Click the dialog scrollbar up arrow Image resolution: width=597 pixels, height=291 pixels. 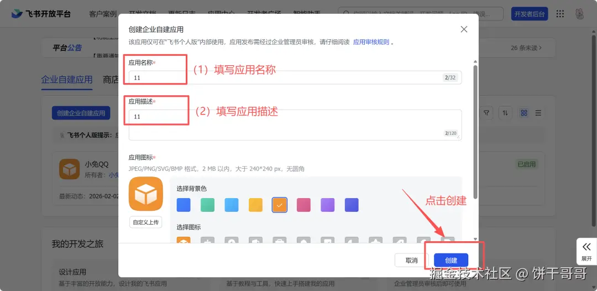(x=475, y=61)
